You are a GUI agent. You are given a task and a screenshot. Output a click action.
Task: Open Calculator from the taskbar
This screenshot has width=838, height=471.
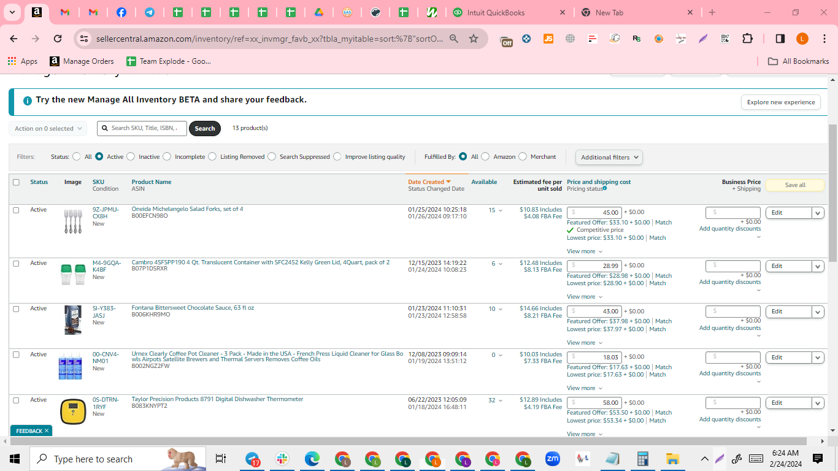click(x=643, y=459)
